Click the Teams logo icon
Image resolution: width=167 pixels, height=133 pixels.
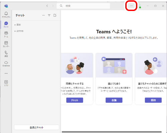coord(6,6)
